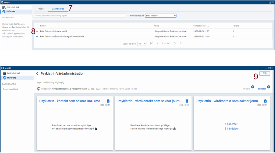Go to last page of results
Viewport: 275px width, 153px height.
(x=181, y=43)
